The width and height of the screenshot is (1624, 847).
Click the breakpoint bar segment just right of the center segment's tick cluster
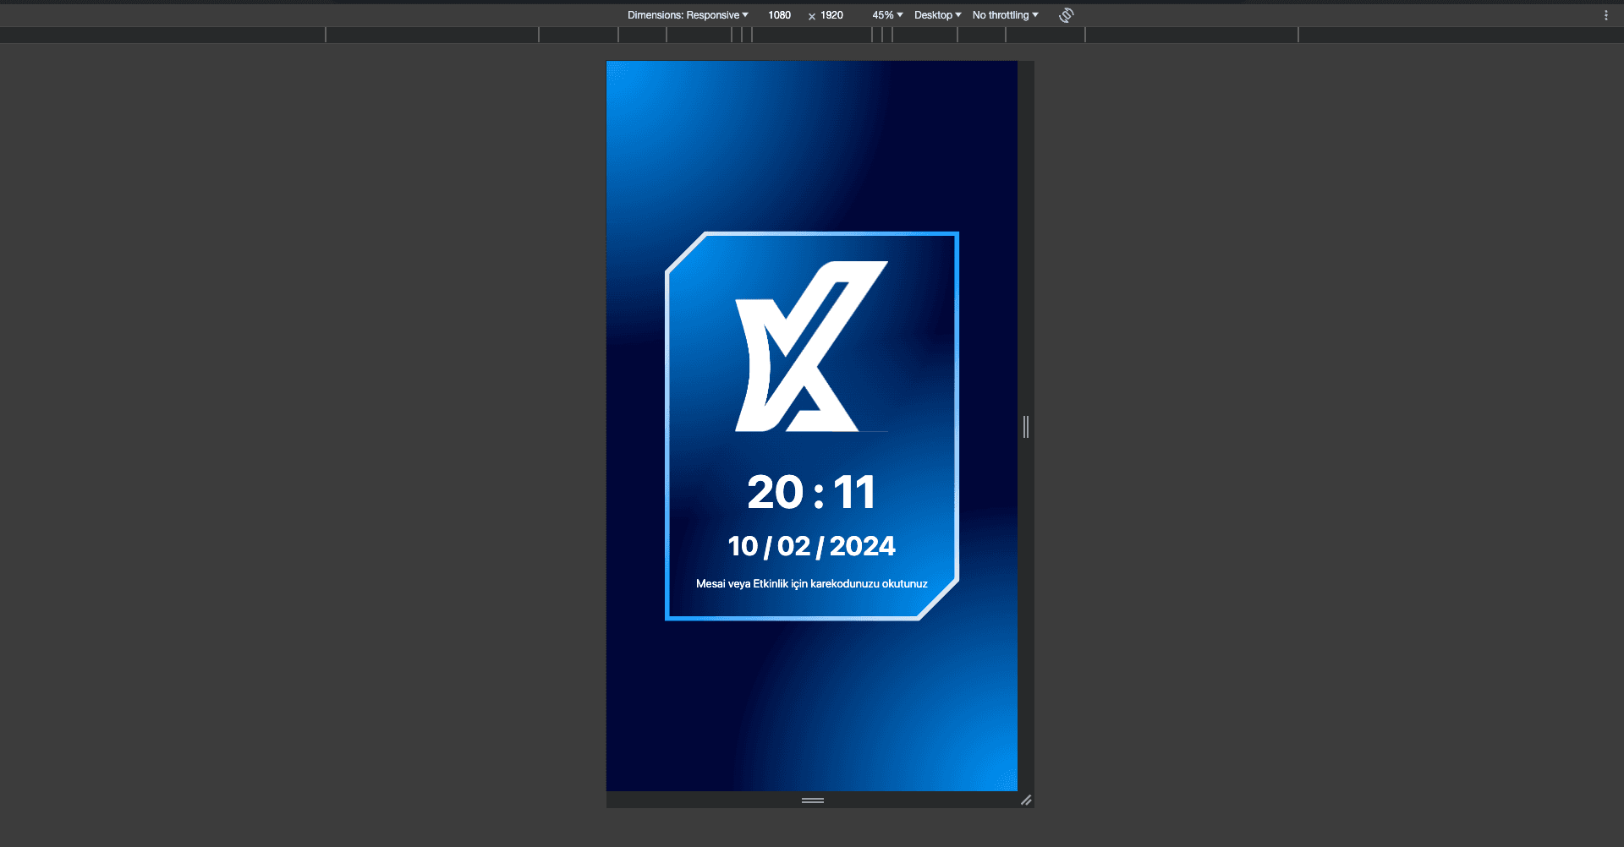pos(924,35)
